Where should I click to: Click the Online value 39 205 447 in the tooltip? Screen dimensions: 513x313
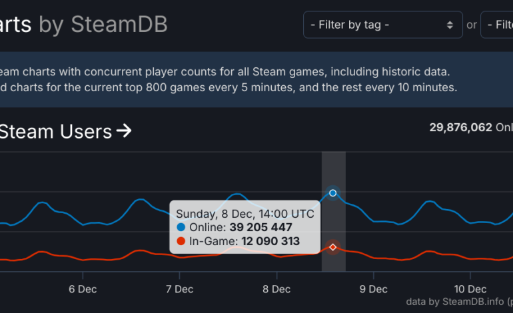(x=261, y=227)
